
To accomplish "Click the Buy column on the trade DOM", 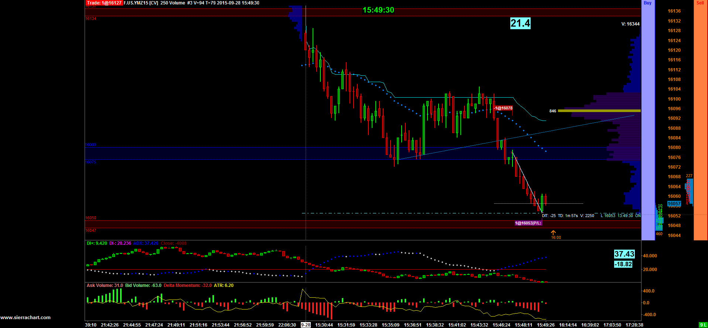I will (648, 120).
